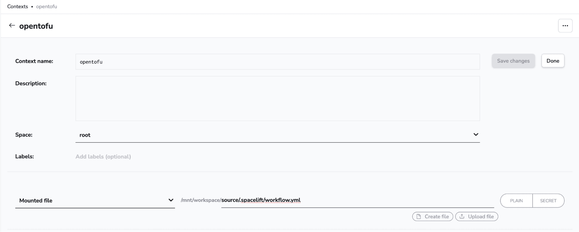
Task: Click inside the Description text area
Action: pyautogui.click(x=277, y=98)
